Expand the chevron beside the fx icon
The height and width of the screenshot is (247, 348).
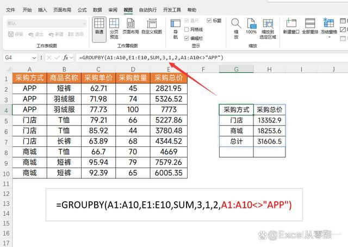[71, 58]
